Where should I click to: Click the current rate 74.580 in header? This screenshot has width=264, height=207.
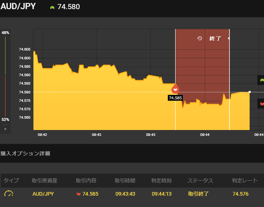pos(69,7)
